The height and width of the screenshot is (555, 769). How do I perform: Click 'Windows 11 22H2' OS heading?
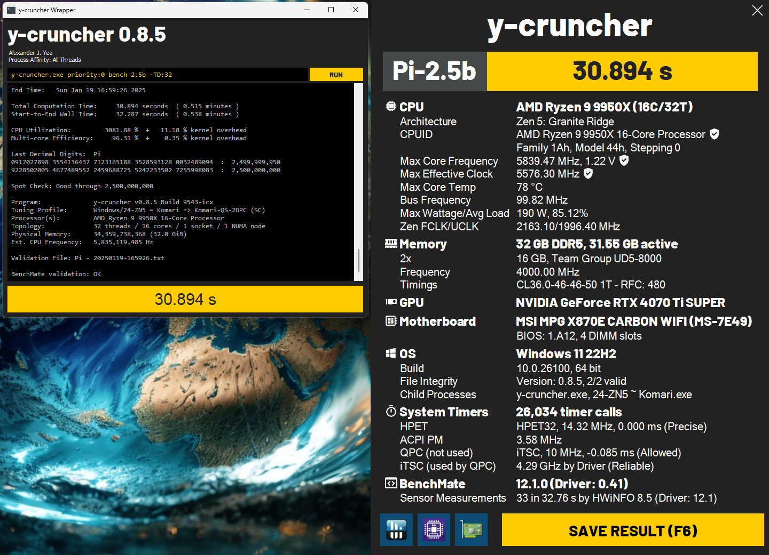[x=566, y=354]
